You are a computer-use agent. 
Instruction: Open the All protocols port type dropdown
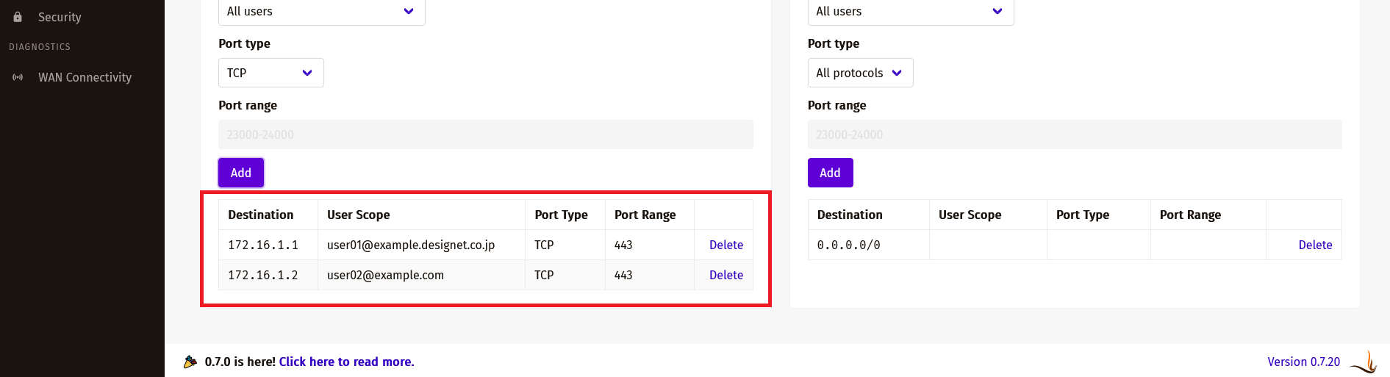861,73
